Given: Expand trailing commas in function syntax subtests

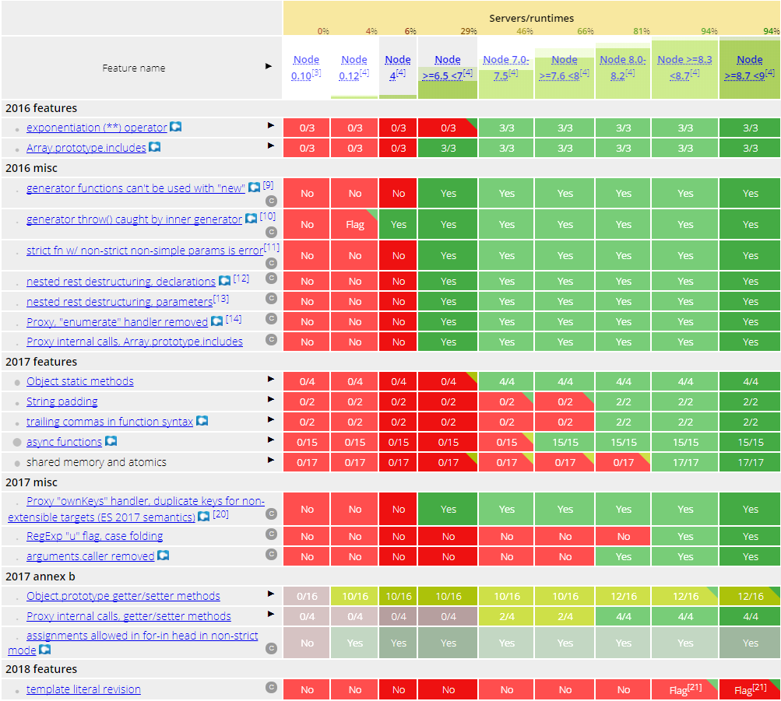Looking at the screenshot, I should coord(270,419).
